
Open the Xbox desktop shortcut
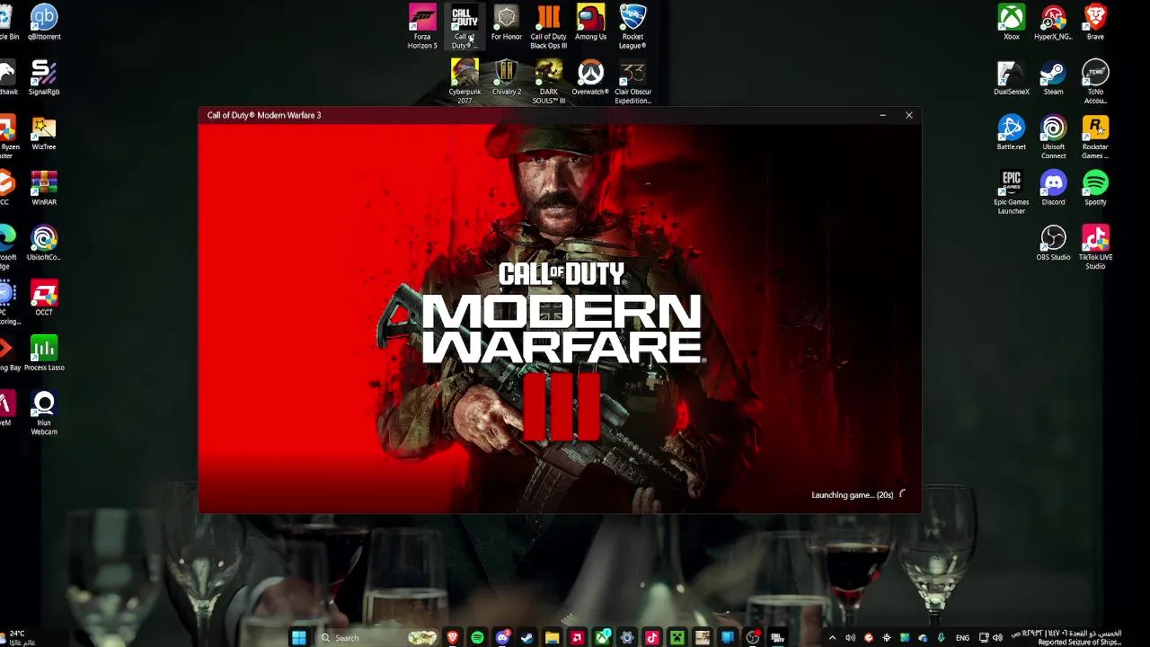[1012, 22]
